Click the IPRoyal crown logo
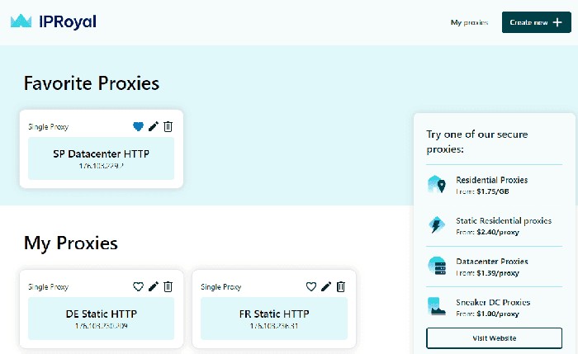The width and height of the screenshot is (578, 354). tap(22, 21)
